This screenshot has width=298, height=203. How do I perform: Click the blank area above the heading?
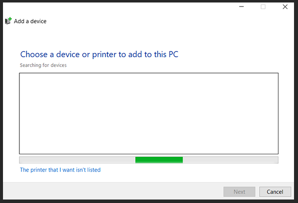(148, 37)
